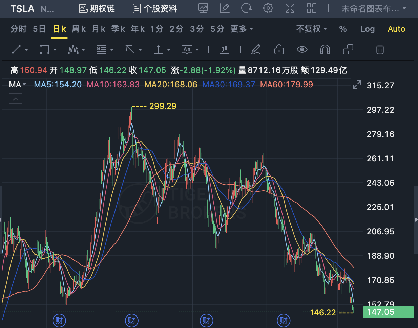Enter fullscreen with expand arrows icon
Viewport: 418px width, 328px height.
[x=290, y=8]
